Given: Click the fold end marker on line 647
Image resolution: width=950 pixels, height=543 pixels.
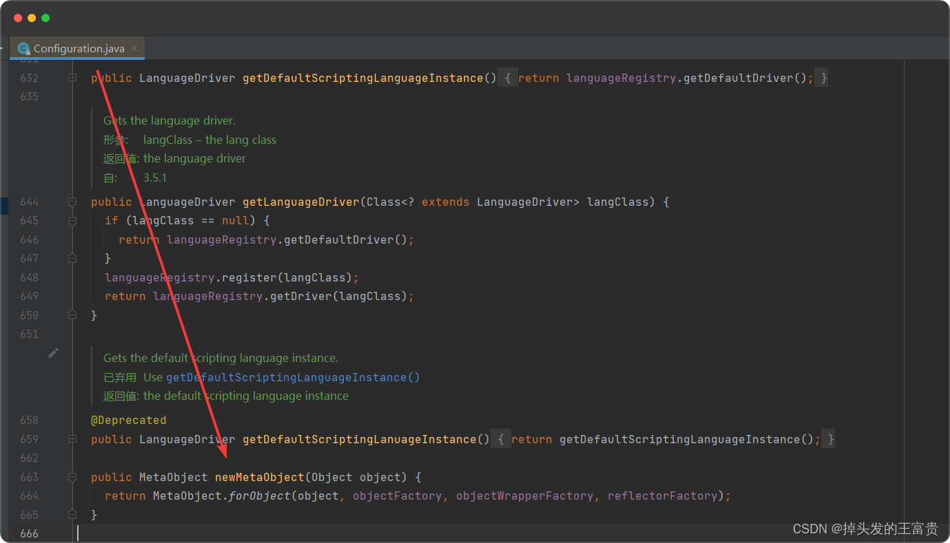Looking at the screenshot, I should click(72, 258).
